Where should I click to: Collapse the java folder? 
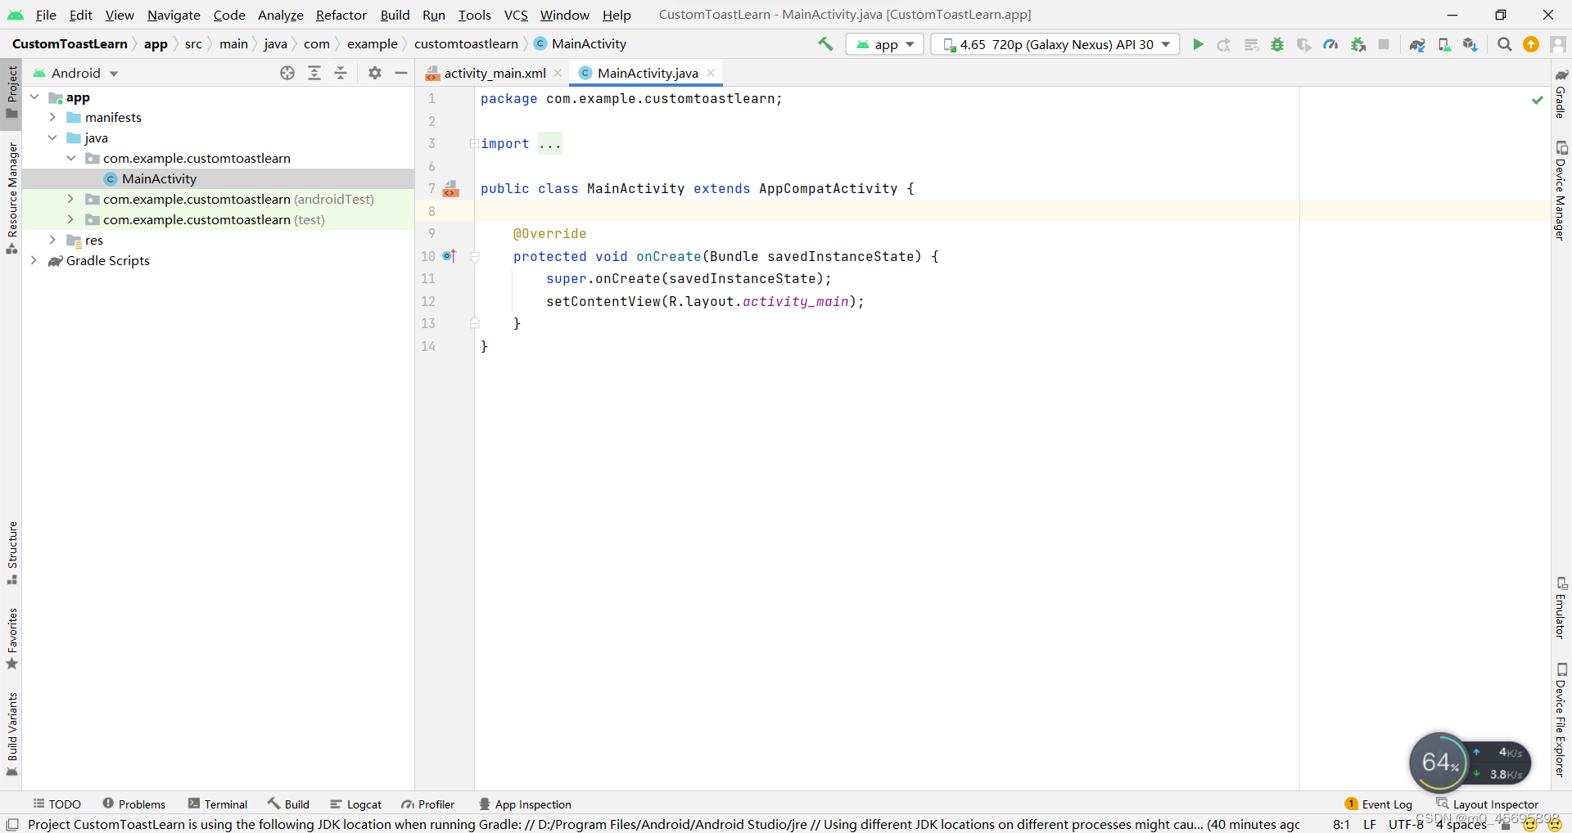click(52, 138)
